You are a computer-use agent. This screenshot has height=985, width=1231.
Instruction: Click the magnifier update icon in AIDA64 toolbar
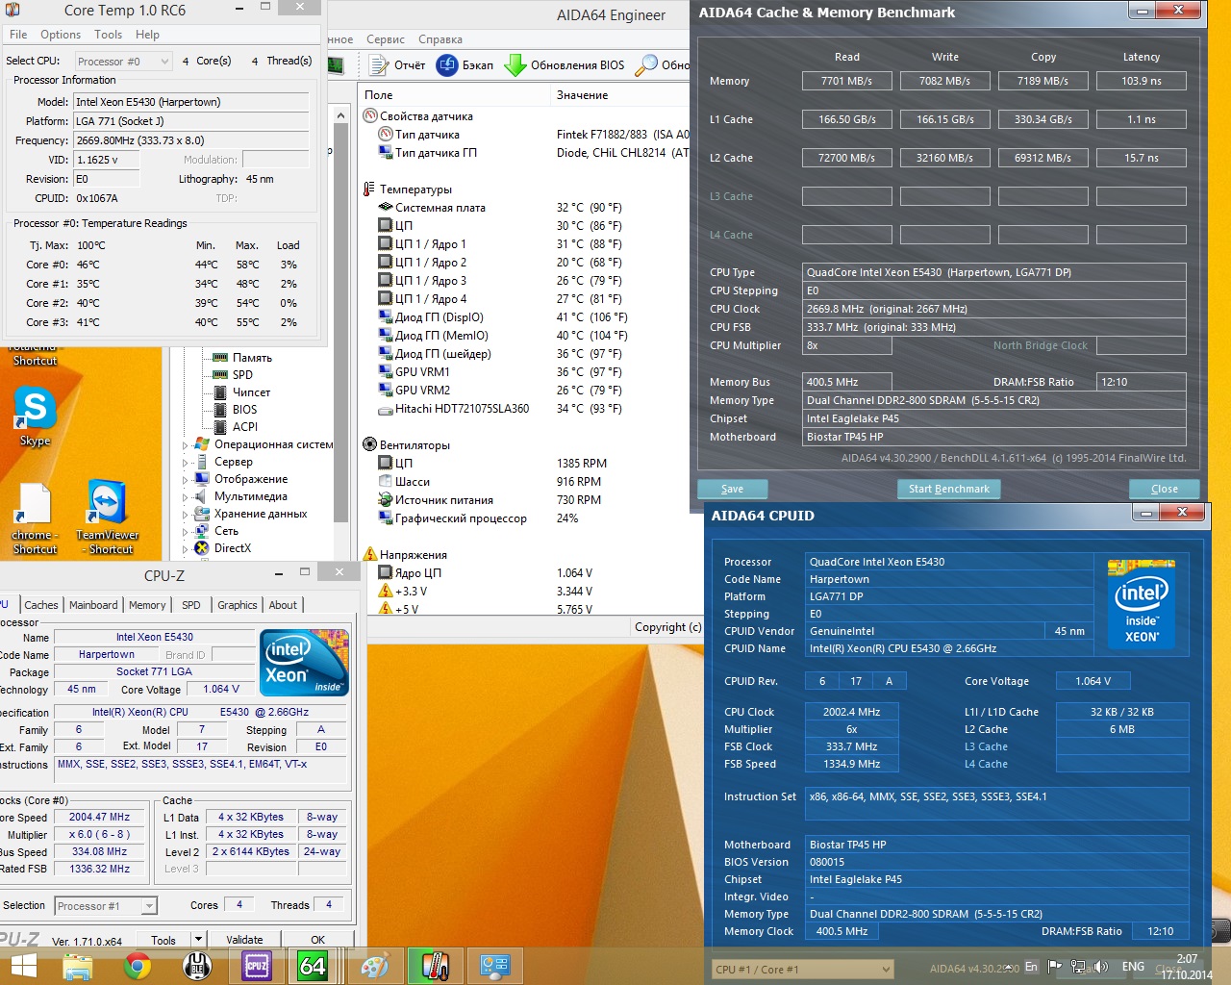click(x=646, y=64)
